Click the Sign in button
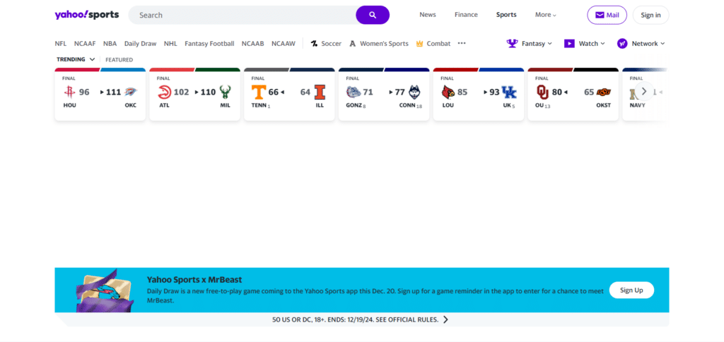The width and height of the screenshot is (724, 342). click(x=650, y=15)
